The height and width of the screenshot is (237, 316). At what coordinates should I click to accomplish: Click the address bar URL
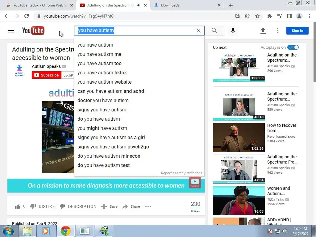coord(79,16)
